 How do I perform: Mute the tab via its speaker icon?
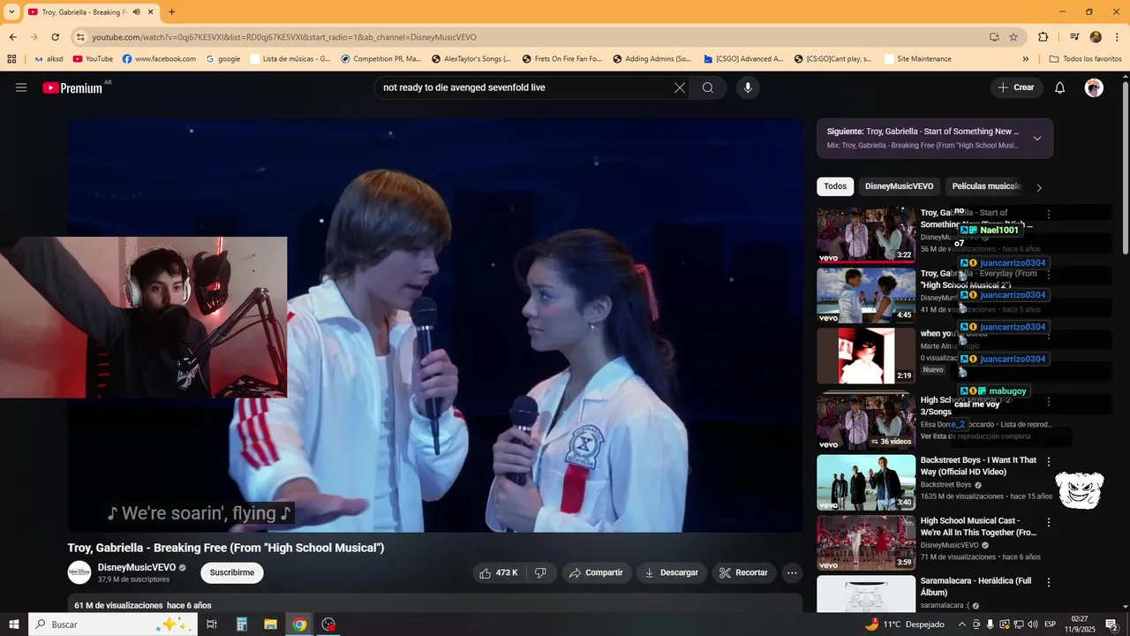137,12
